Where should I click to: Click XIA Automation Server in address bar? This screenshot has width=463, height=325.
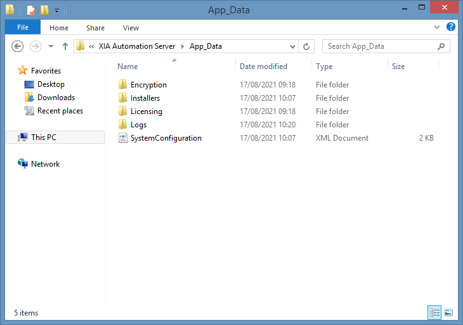(137, 46)
